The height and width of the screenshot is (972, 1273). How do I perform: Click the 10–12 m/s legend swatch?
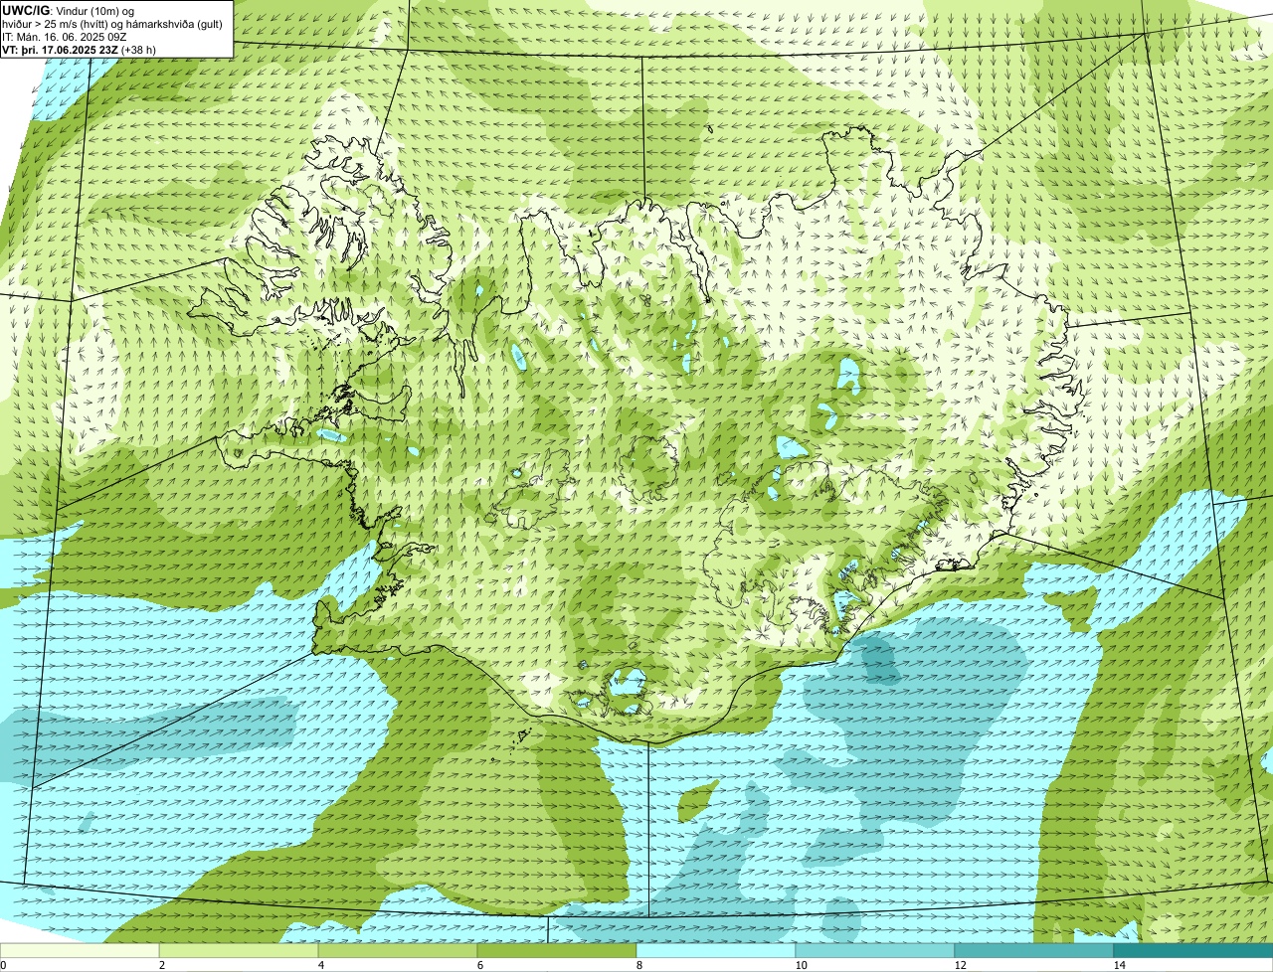point(875,950)
